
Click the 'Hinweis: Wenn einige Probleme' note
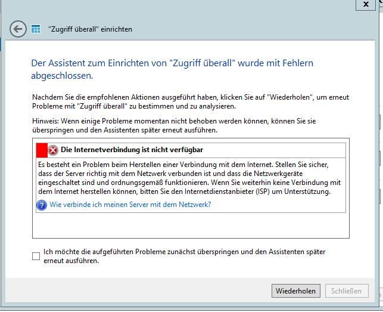click(x=174, y=125)
